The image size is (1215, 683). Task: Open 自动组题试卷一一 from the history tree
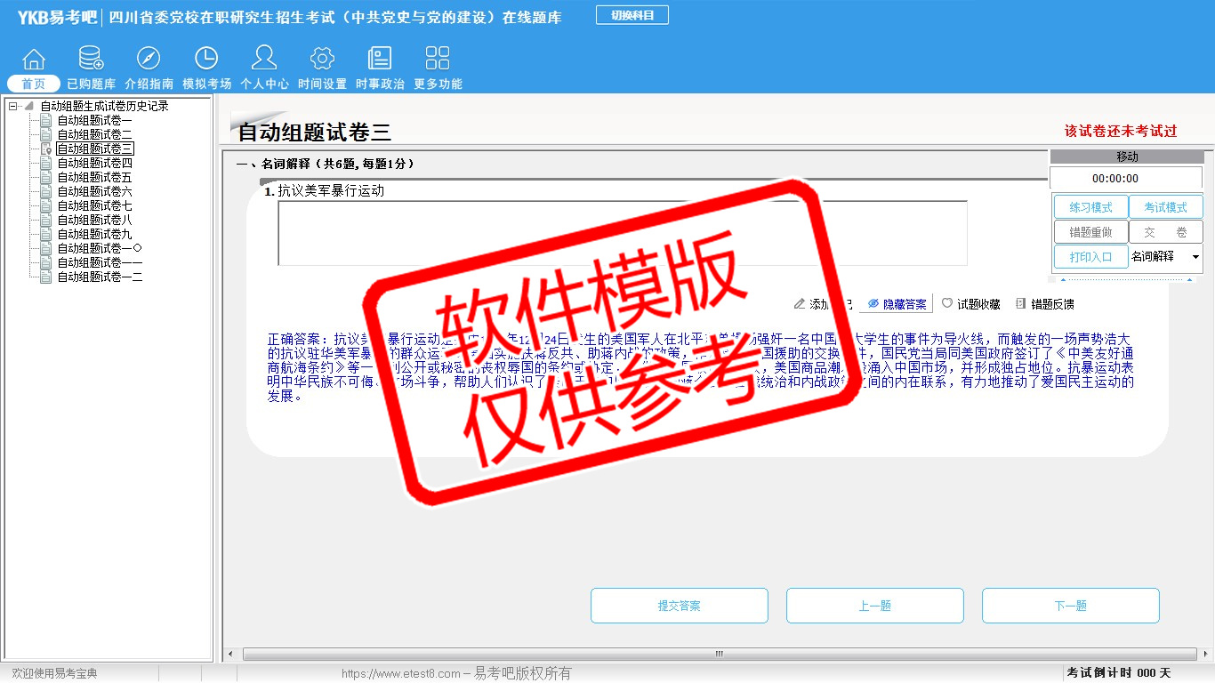click(100, 262)
